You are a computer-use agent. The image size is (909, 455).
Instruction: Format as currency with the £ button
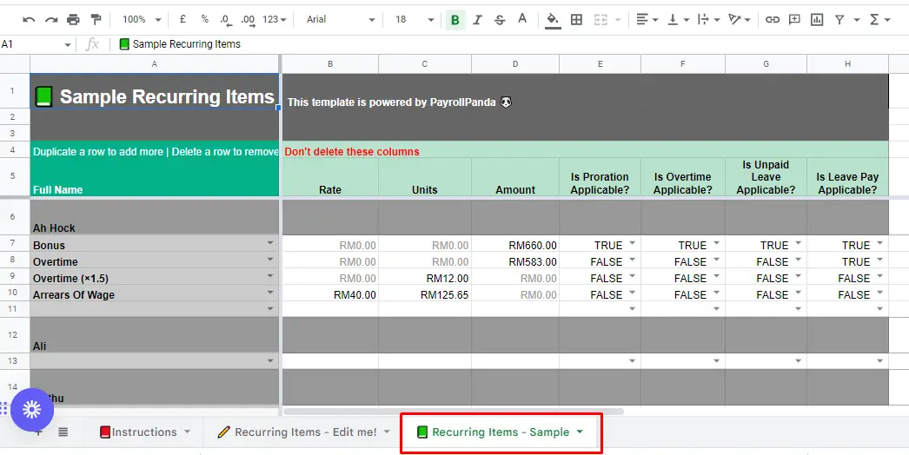click(182, 20)
